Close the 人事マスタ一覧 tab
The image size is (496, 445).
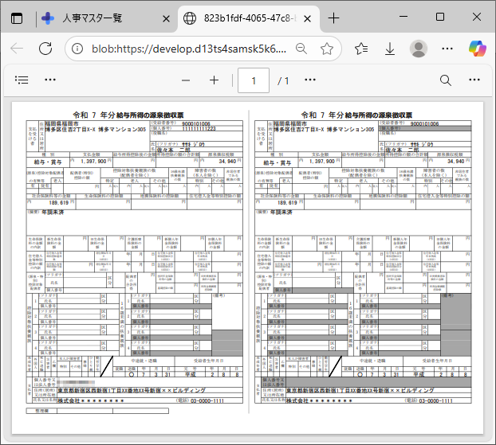166,18
